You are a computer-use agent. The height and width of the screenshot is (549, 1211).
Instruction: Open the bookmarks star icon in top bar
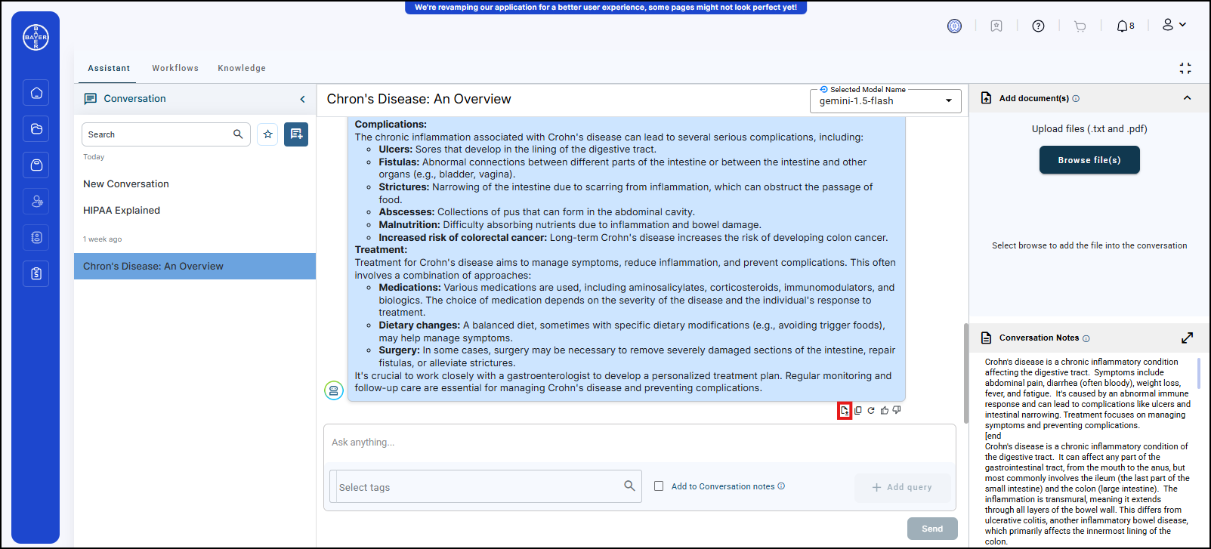tap(996, 26)
